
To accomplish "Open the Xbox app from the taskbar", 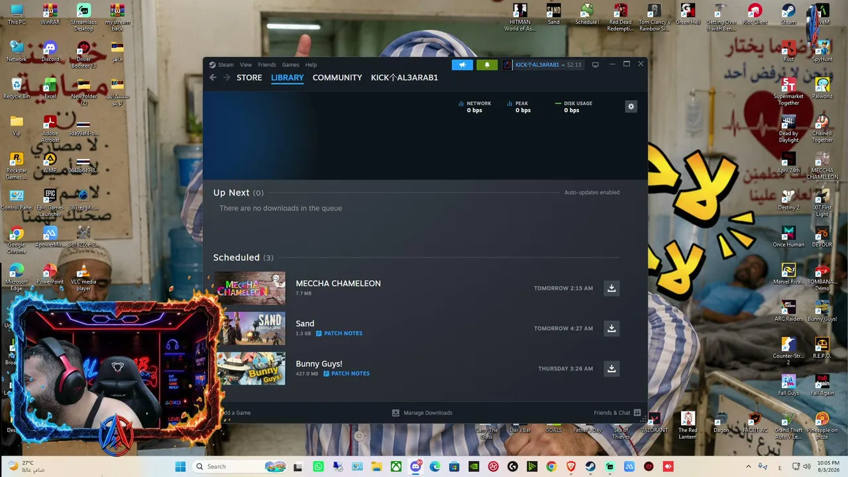I will coord(396,466).
